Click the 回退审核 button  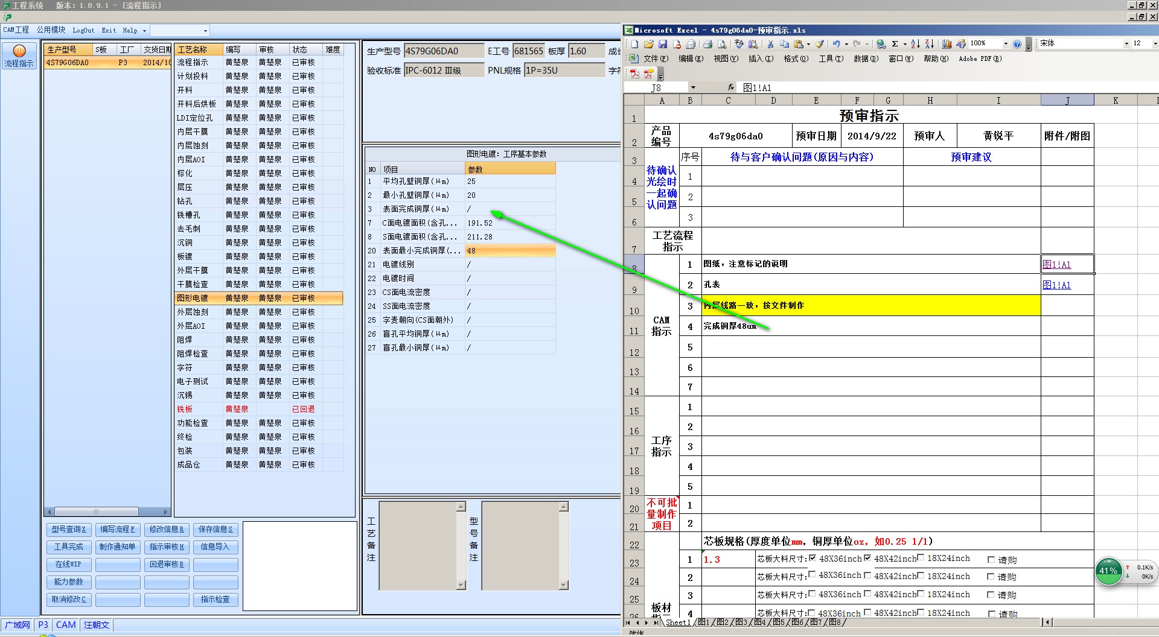[167, 564]
